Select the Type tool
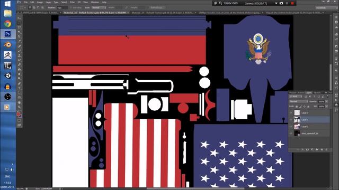 pyautogui.click(x=19, y=88)
